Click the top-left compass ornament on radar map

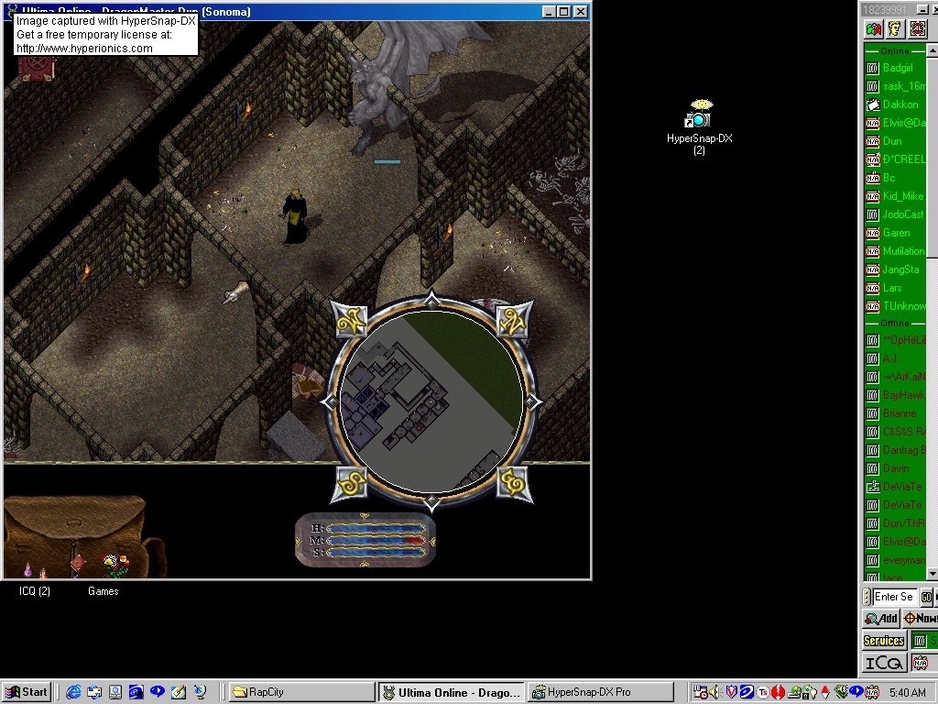pos(351,320)
